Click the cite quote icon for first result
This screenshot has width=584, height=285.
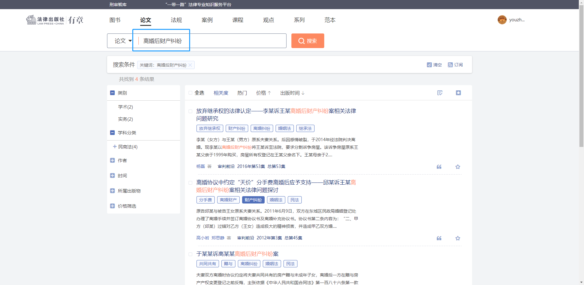click(439, 167)
